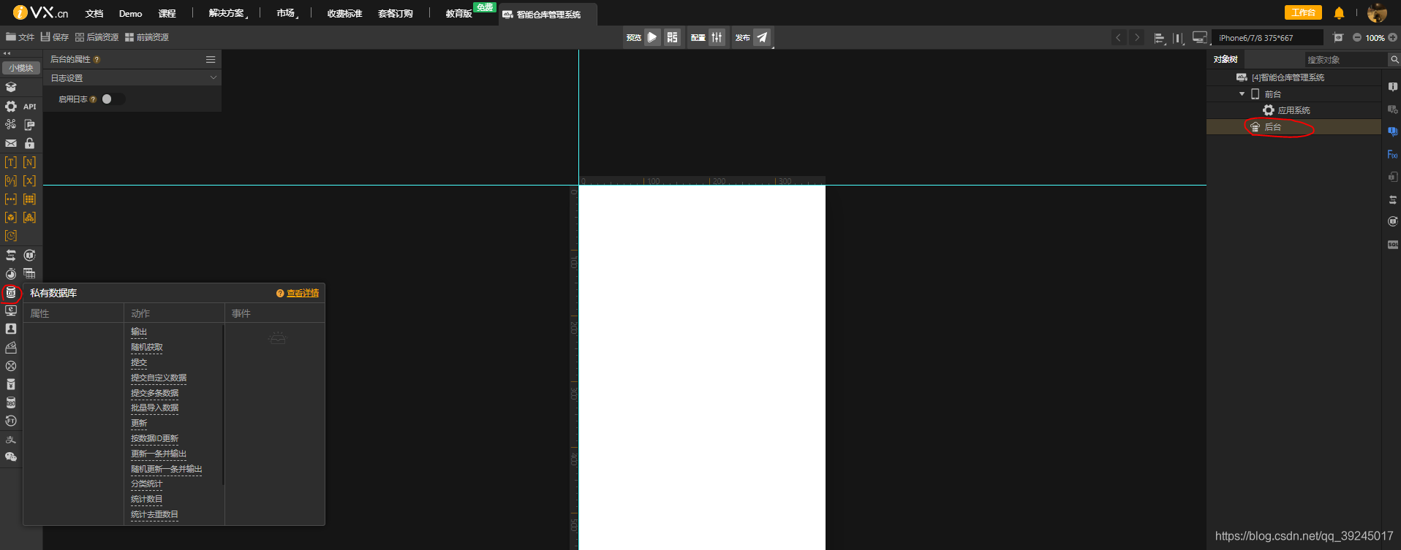Toggle the 启用日志 switch
This screenshot has width=1401, height=550.
(113, 99)
